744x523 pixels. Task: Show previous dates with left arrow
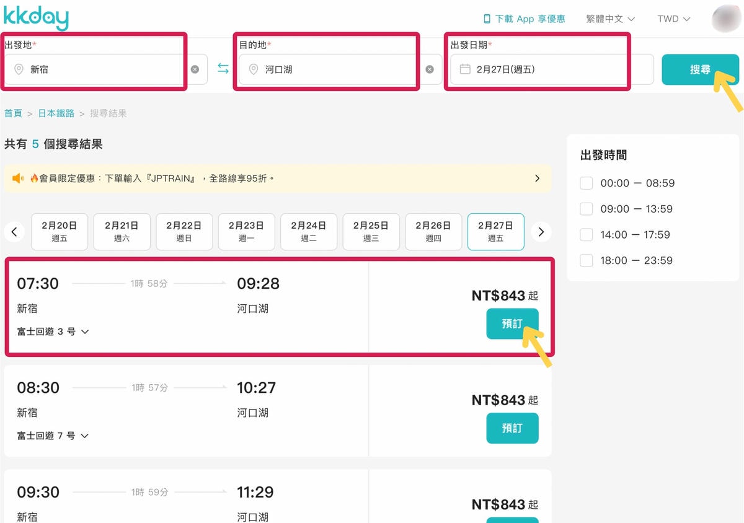coord(14,232)
